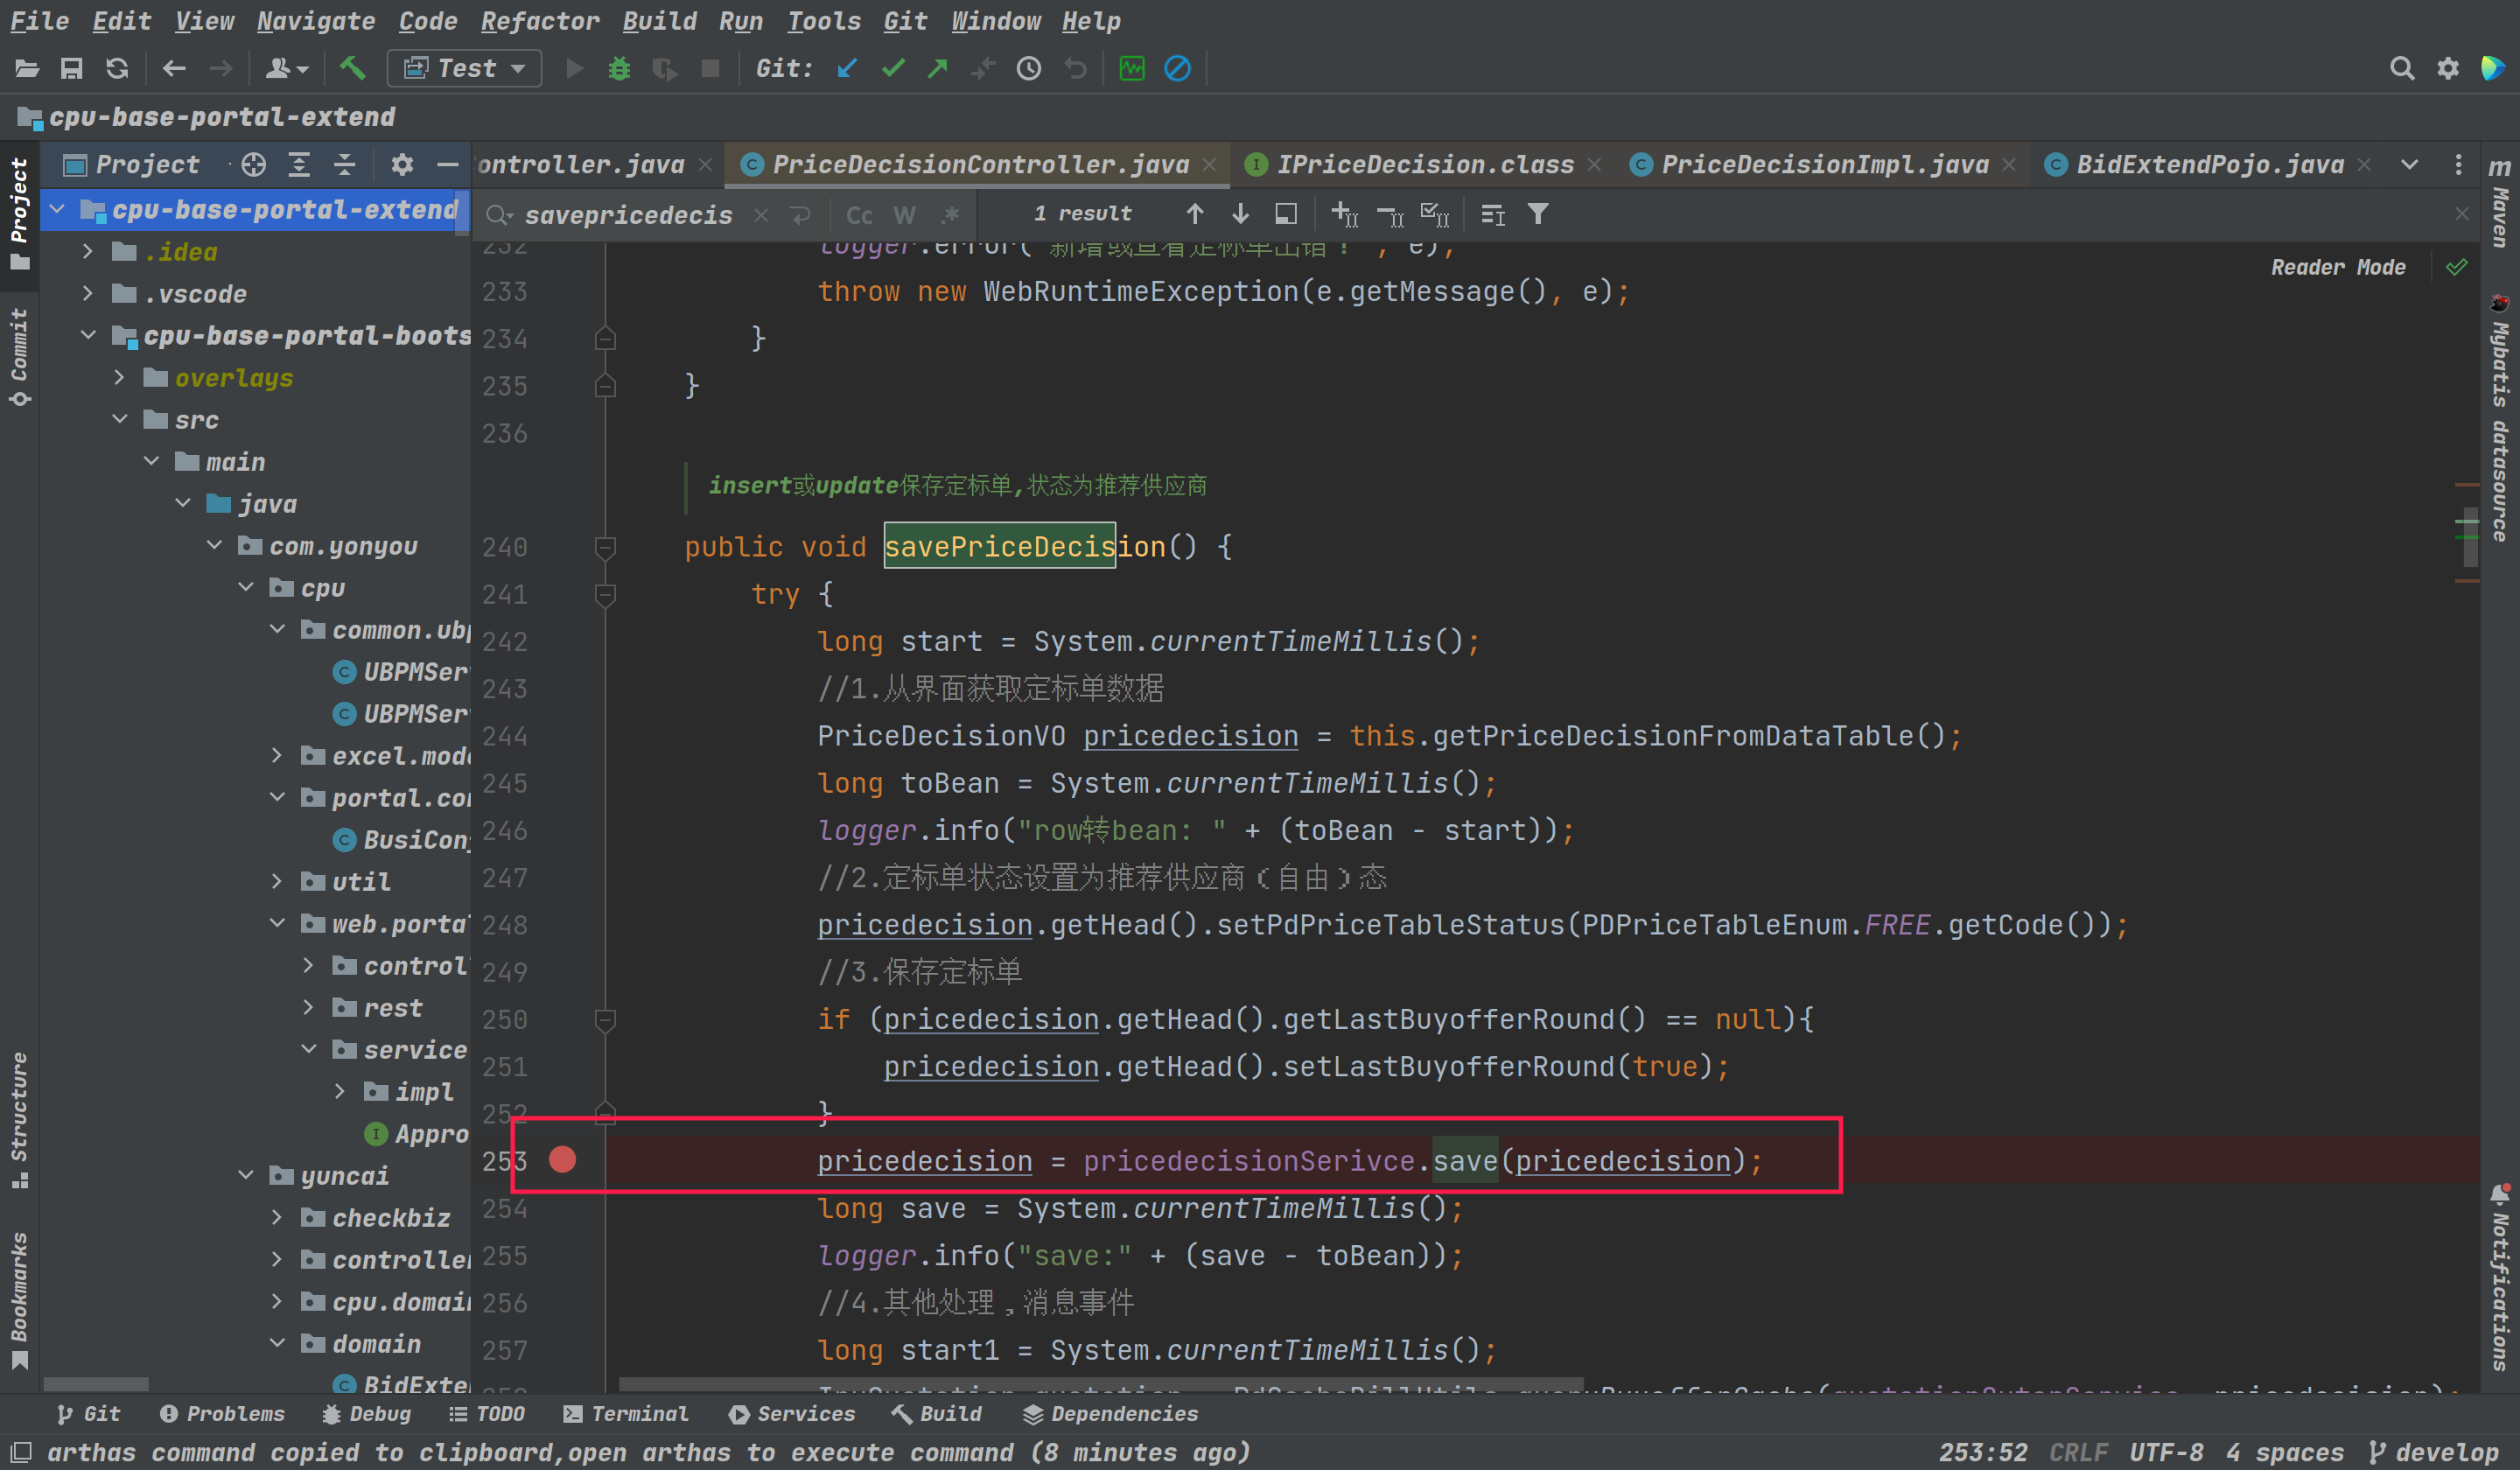Click the horizontal scrollbar of the editor
This screenshot has width=2520, height=1470.
(1100, 1385)
